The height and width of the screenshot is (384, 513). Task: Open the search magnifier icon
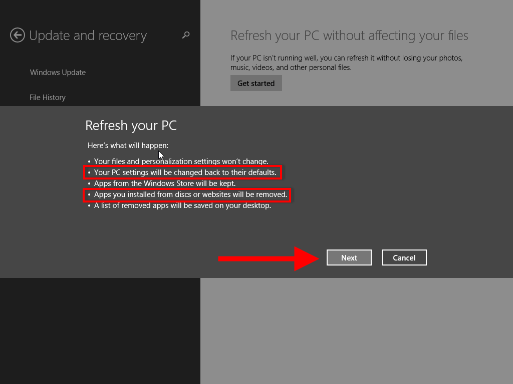click(186, 35)
